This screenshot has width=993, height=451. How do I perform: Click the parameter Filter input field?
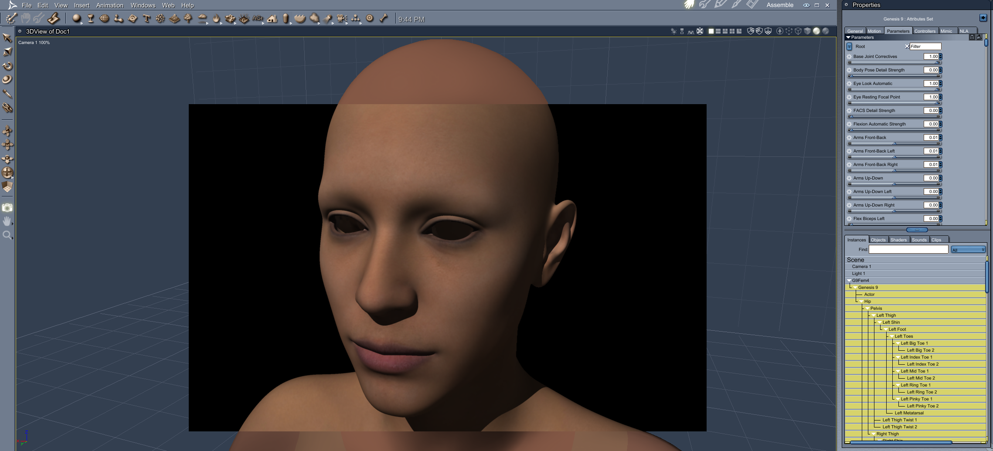[925, 46]
